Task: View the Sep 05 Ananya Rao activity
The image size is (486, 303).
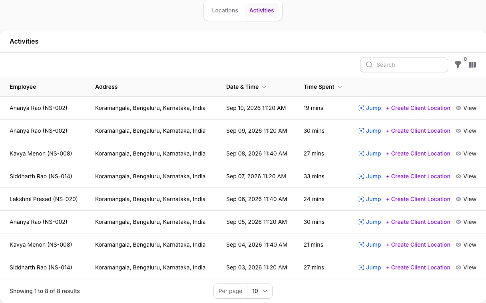Action: coord(466,222)
